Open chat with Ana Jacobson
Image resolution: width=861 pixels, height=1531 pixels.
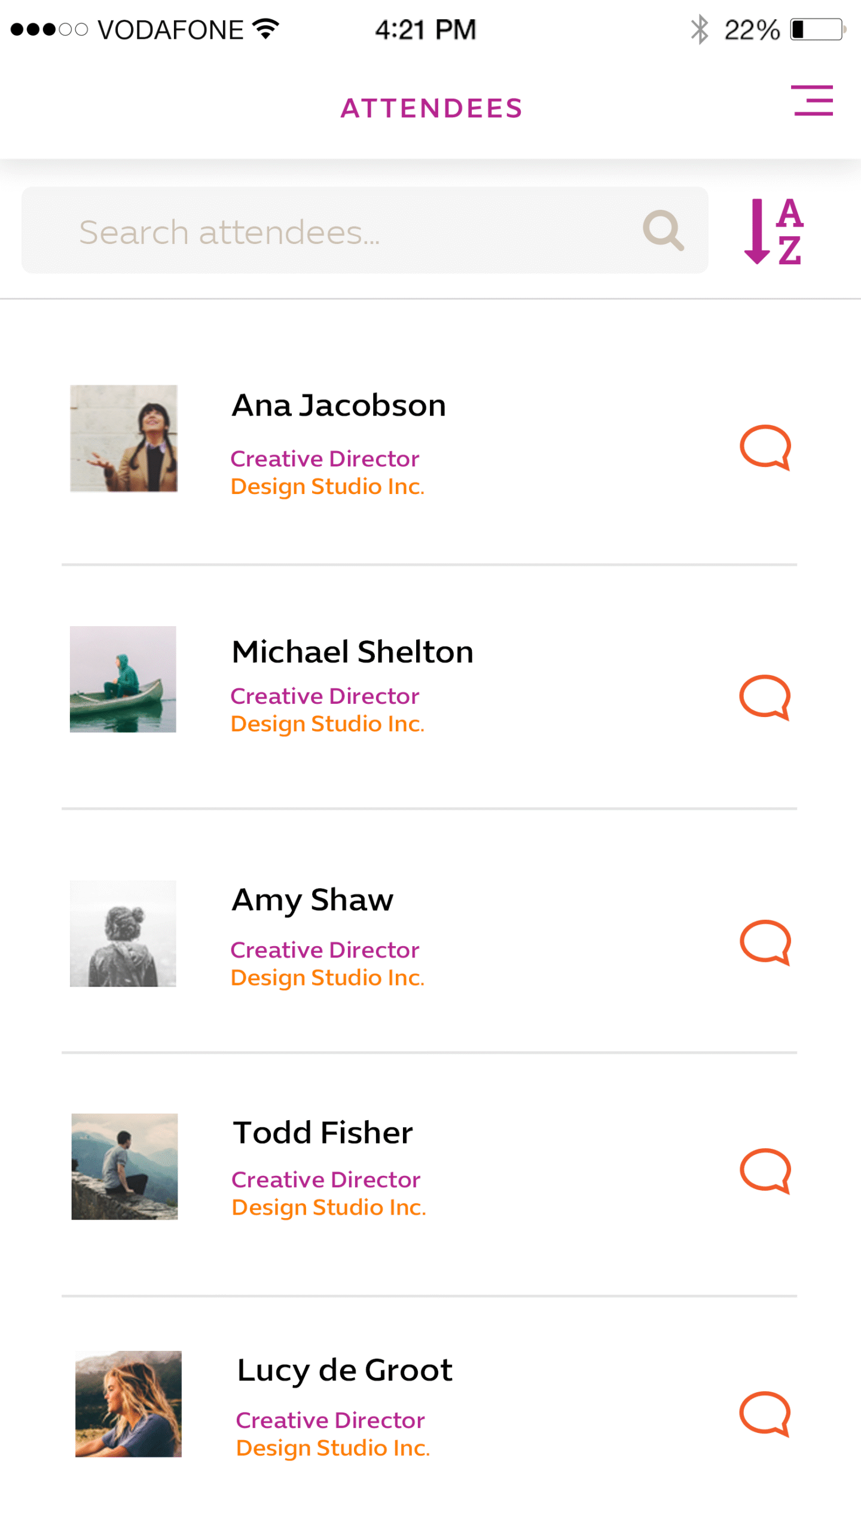[765, 447]
